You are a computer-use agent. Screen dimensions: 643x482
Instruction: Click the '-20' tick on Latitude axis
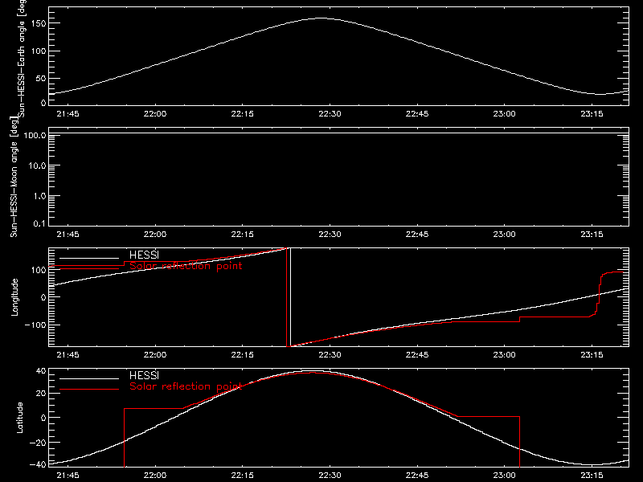point(39,443)
